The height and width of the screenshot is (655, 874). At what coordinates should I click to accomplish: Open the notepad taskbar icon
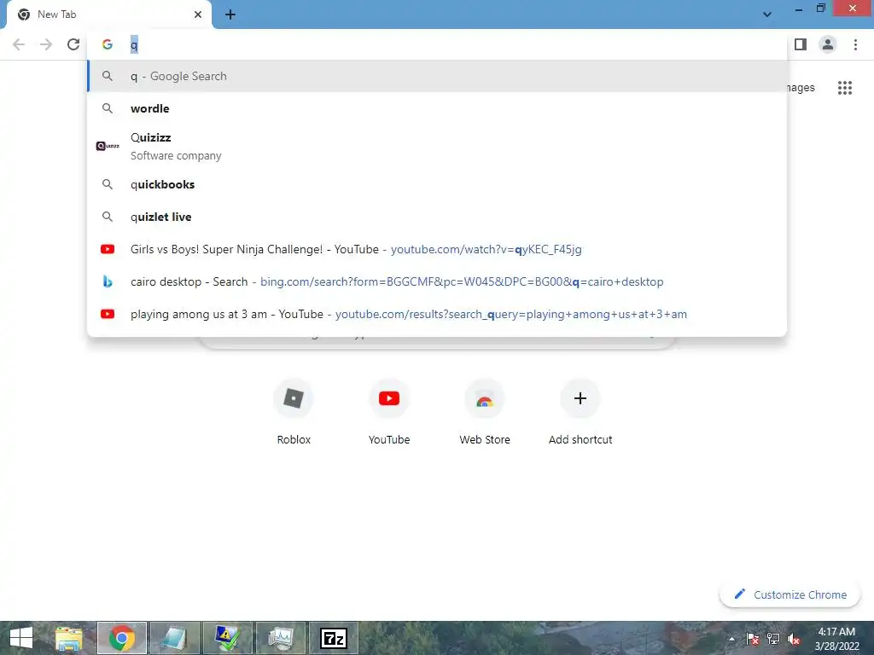175,638
